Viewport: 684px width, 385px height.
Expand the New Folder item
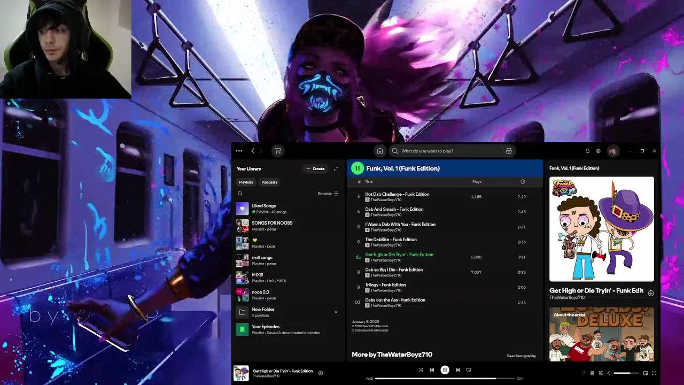(336, 312)
